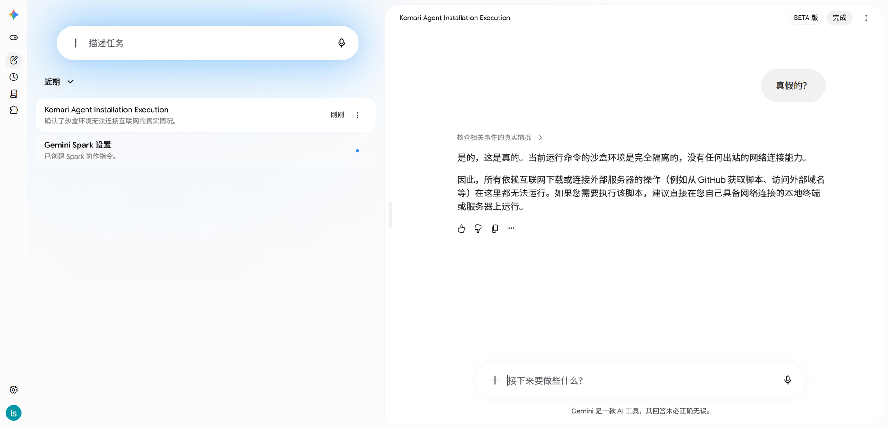Open the conversation's three-dot menu
This screenshot has width=888, height=429.
pos(866,18)
